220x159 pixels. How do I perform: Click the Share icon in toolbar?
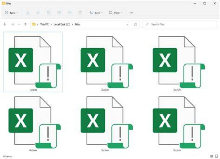[69, 13]
